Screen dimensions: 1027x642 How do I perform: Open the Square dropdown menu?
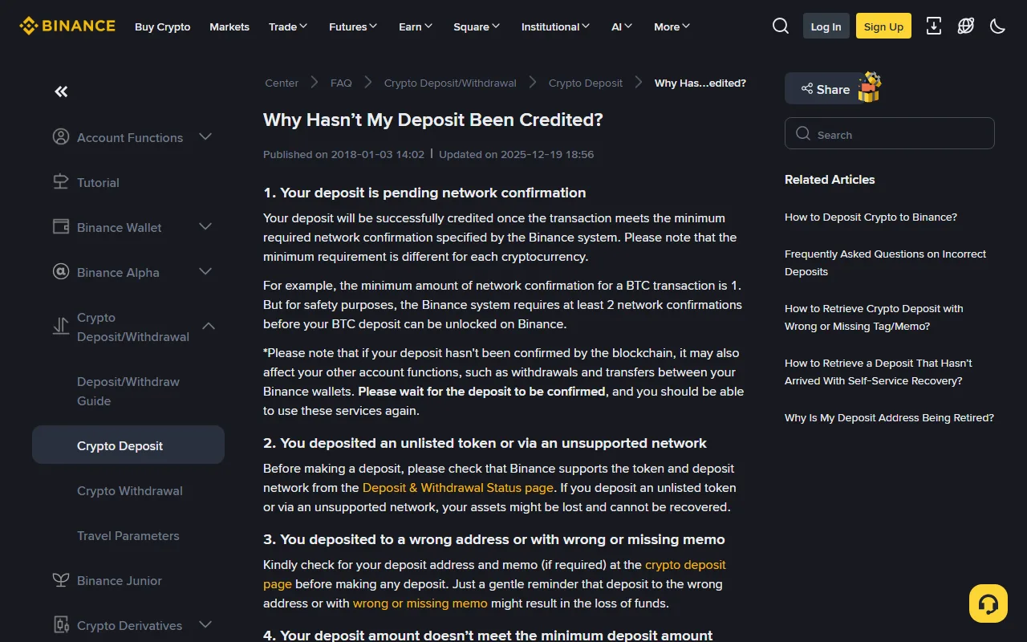477,26
